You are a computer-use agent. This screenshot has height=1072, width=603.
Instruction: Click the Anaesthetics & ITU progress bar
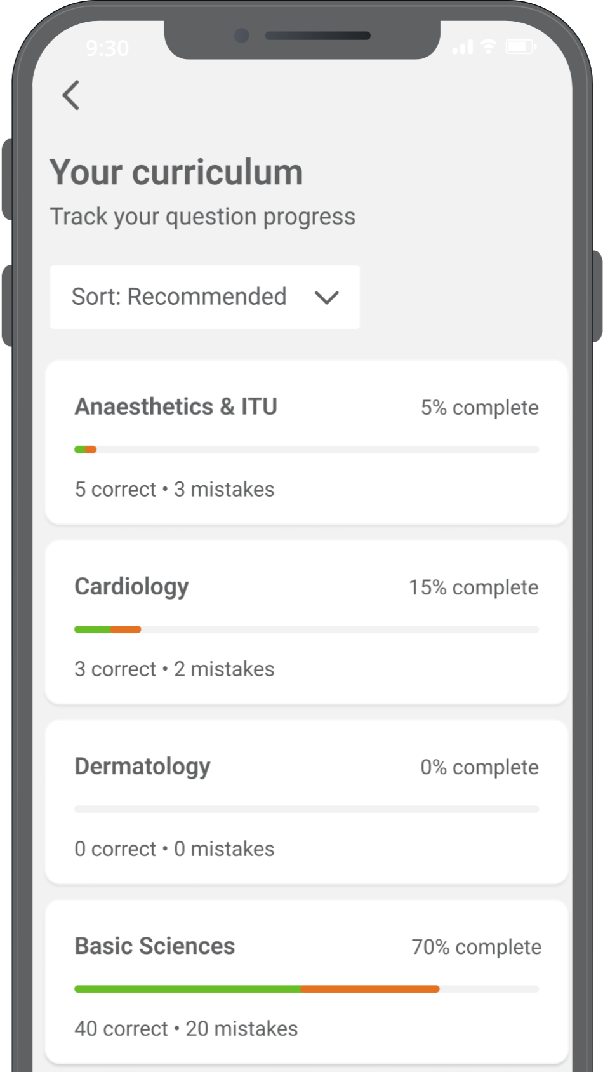(307, 450)
